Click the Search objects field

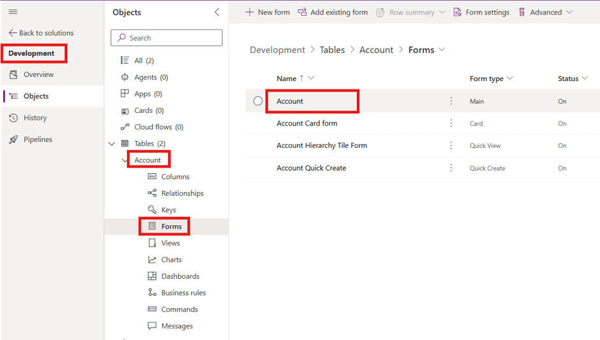click(167, 38)
